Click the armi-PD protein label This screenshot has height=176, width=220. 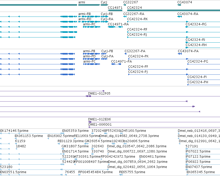(x=89, y=56)
